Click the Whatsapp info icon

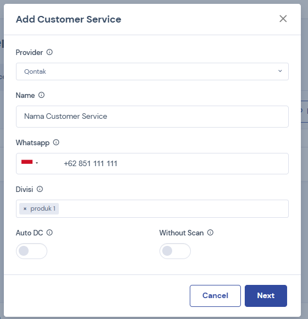coord(56,142)
